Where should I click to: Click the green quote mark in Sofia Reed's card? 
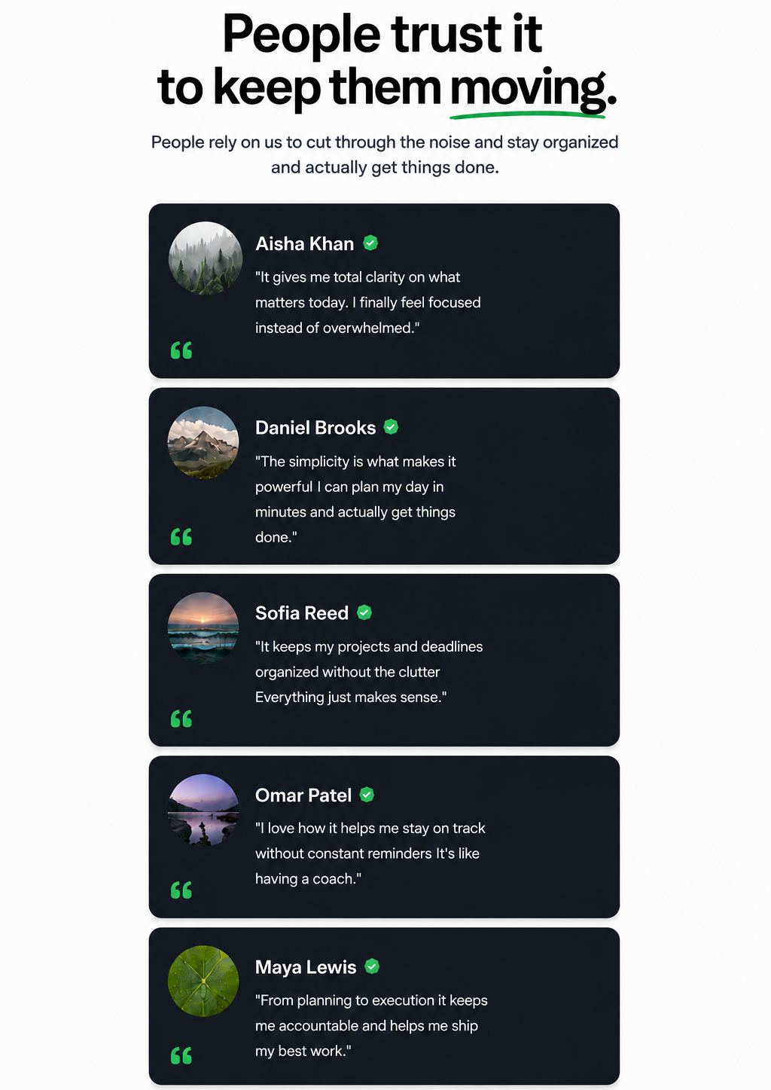pyautogui.click(x=181, y=719)
